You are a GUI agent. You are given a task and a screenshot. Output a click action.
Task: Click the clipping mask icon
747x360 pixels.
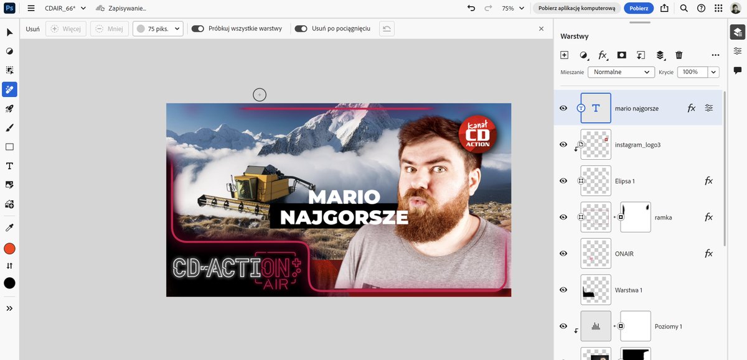pyautogui.click(x=641, y=55)
